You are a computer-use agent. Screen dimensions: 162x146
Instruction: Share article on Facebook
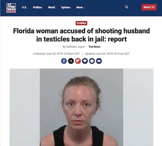(64, 61)
